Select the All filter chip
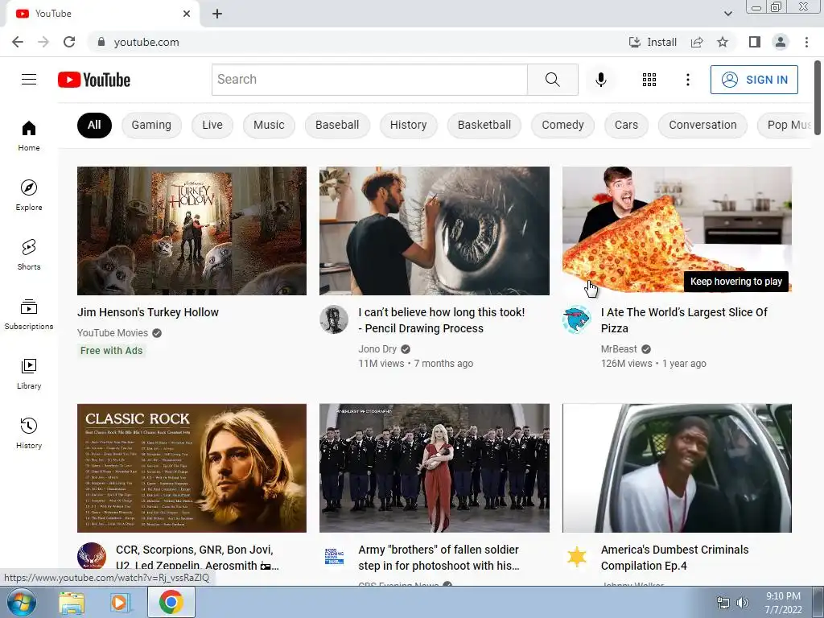 pyautogui.click(x=94, y=125)
